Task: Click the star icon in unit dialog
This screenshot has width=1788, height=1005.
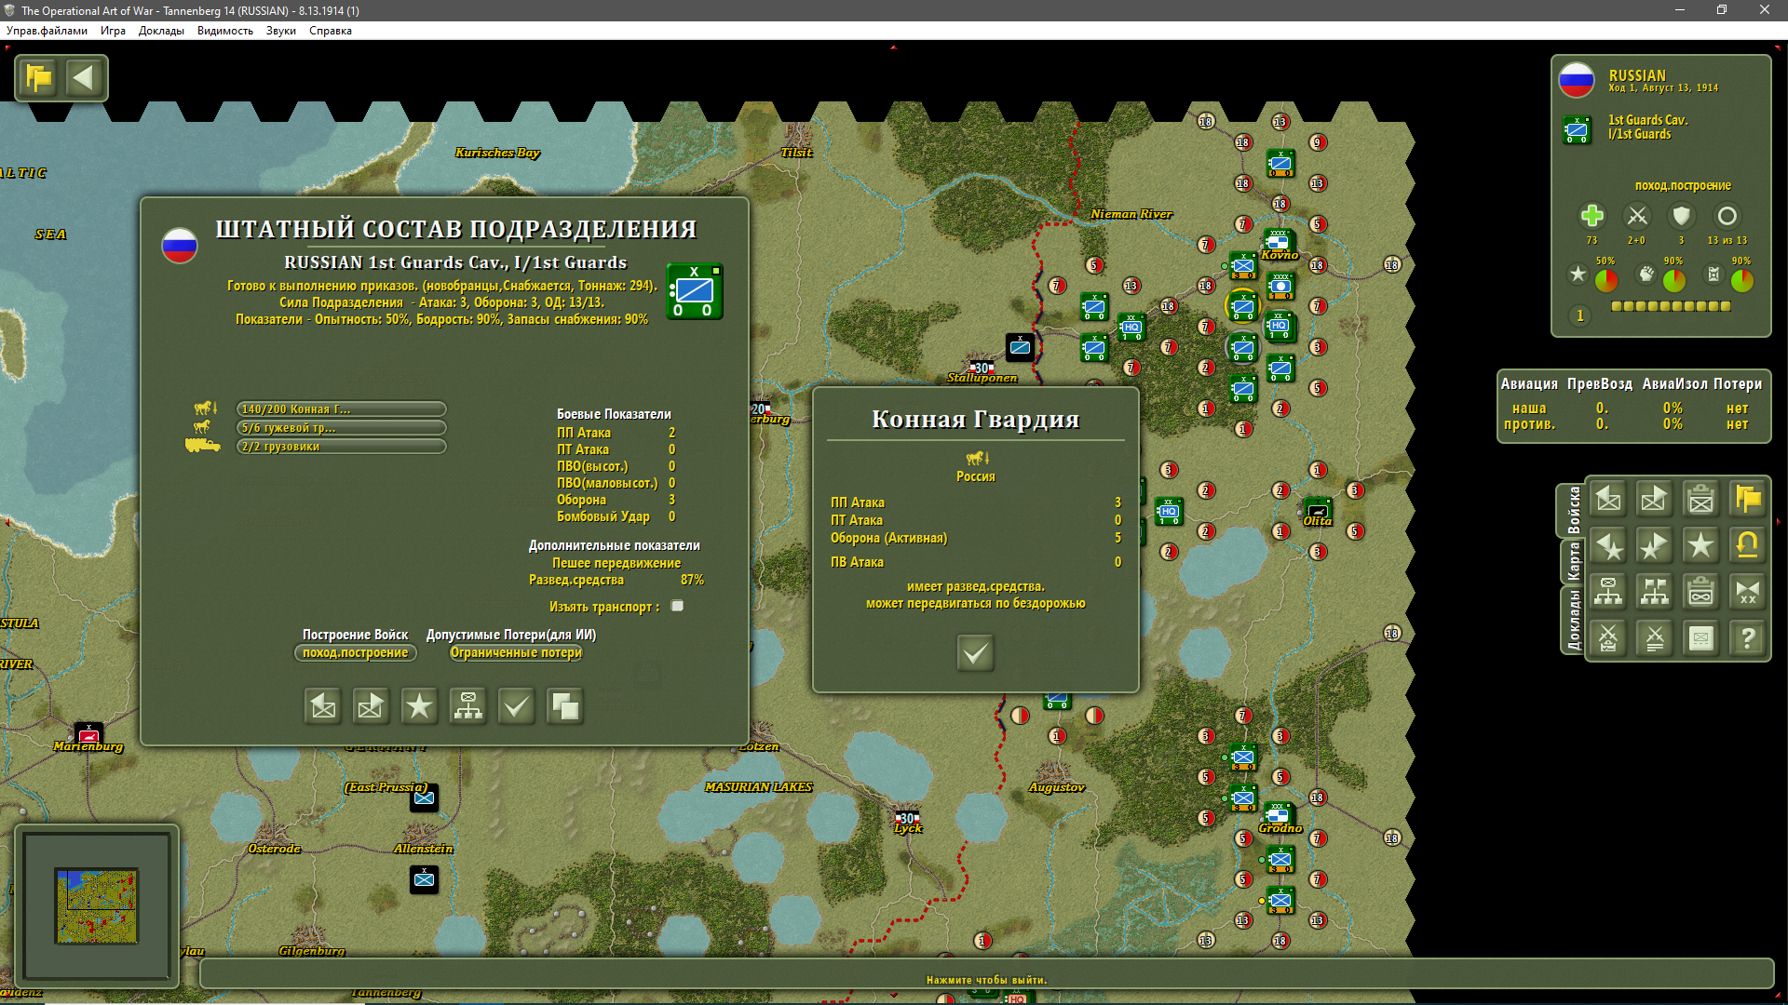Action: [x=419, y=707]
